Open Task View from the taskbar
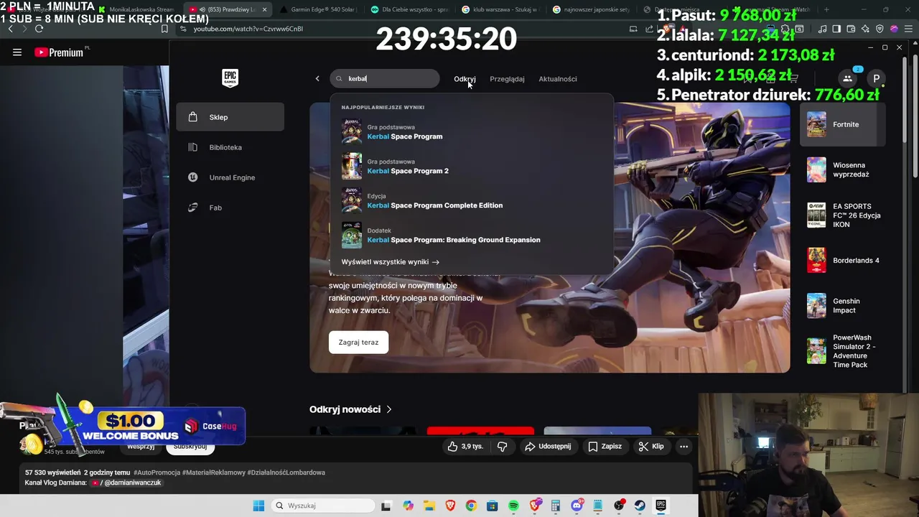The height and width of the screenshot is (517, 919). [x=386, y=506]
